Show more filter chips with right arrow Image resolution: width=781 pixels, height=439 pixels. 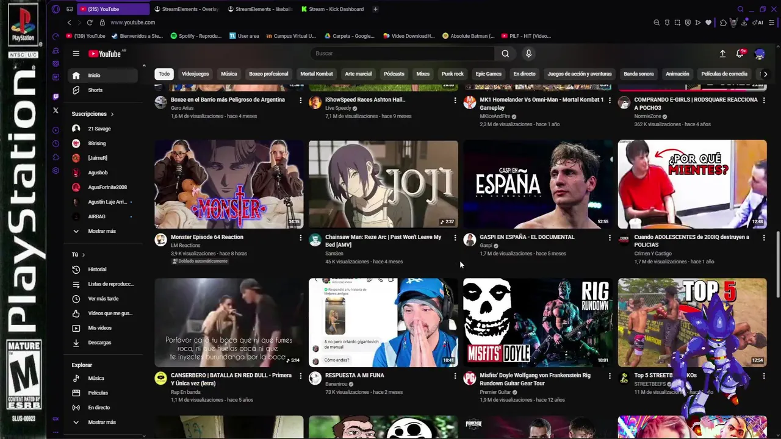tap(765, 74)
